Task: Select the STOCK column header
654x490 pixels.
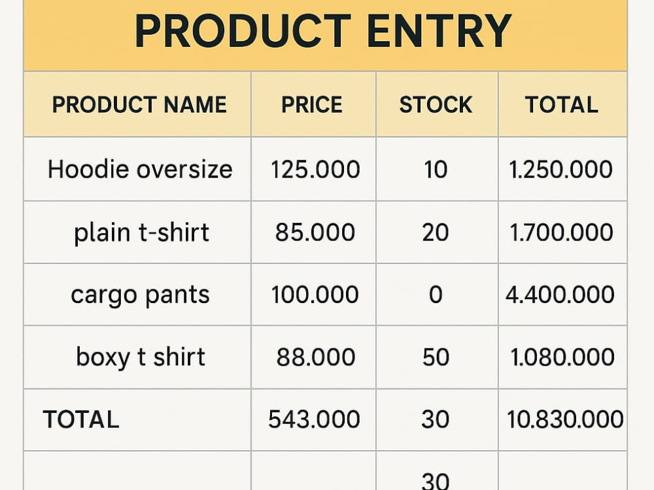Action: 437,104
